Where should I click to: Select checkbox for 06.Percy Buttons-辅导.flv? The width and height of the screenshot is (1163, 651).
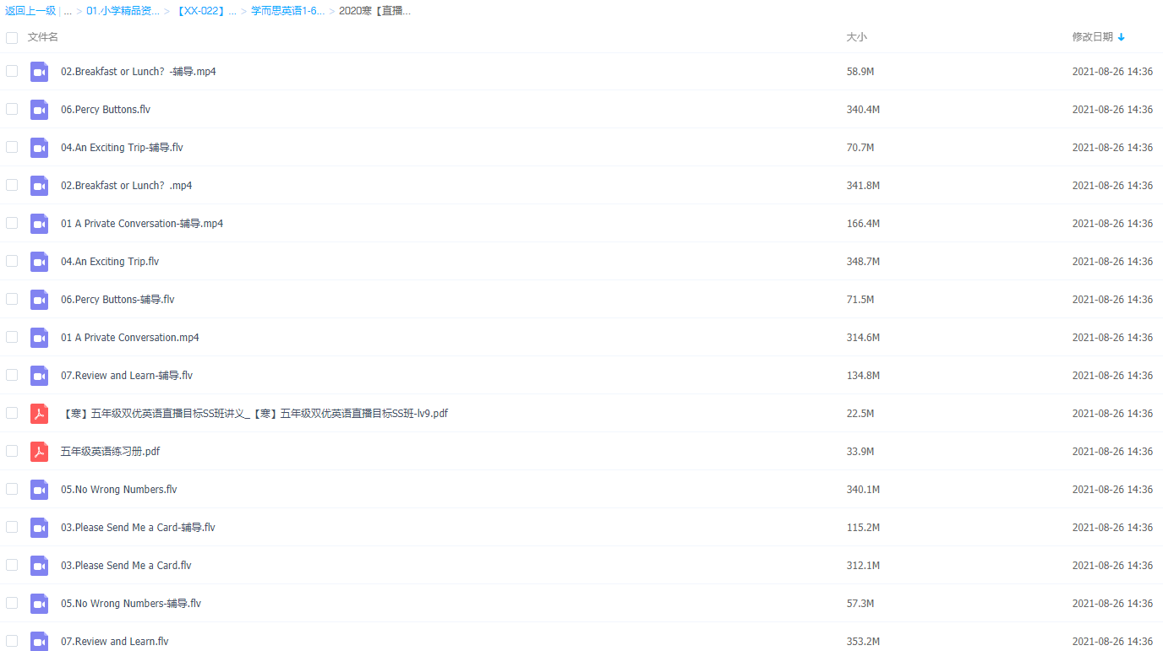[x=12, y=300]
